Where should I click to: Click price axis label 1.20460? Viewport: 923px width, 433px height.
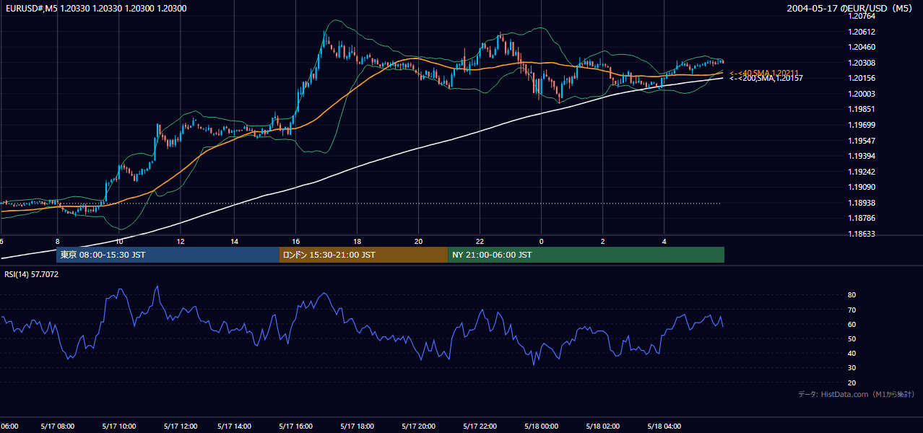coord(862,47)
